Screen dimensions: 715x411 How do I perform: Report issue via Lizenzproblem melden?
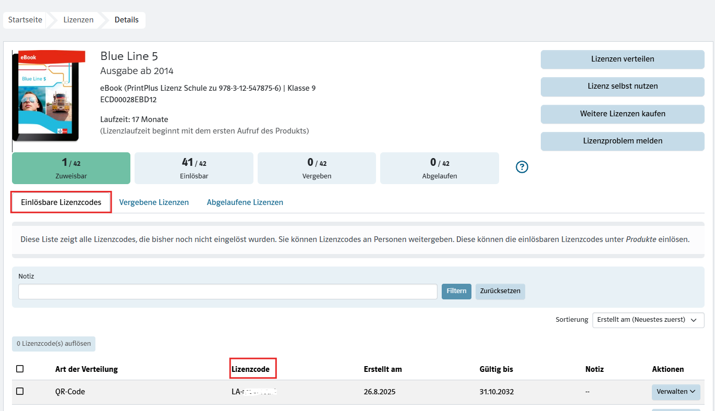[622, 141]
